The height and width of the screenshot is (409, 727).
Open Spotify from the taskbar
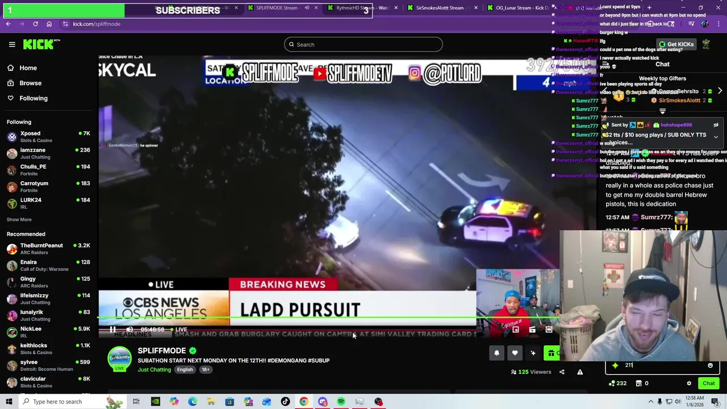341,402
